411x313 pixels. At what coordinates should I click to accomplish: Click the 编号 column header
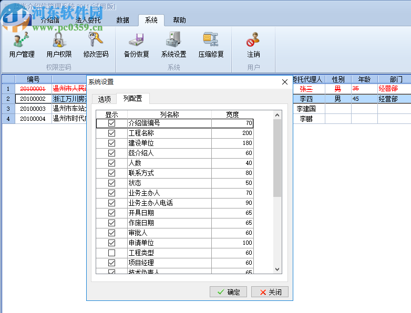(x=33, y=79)
